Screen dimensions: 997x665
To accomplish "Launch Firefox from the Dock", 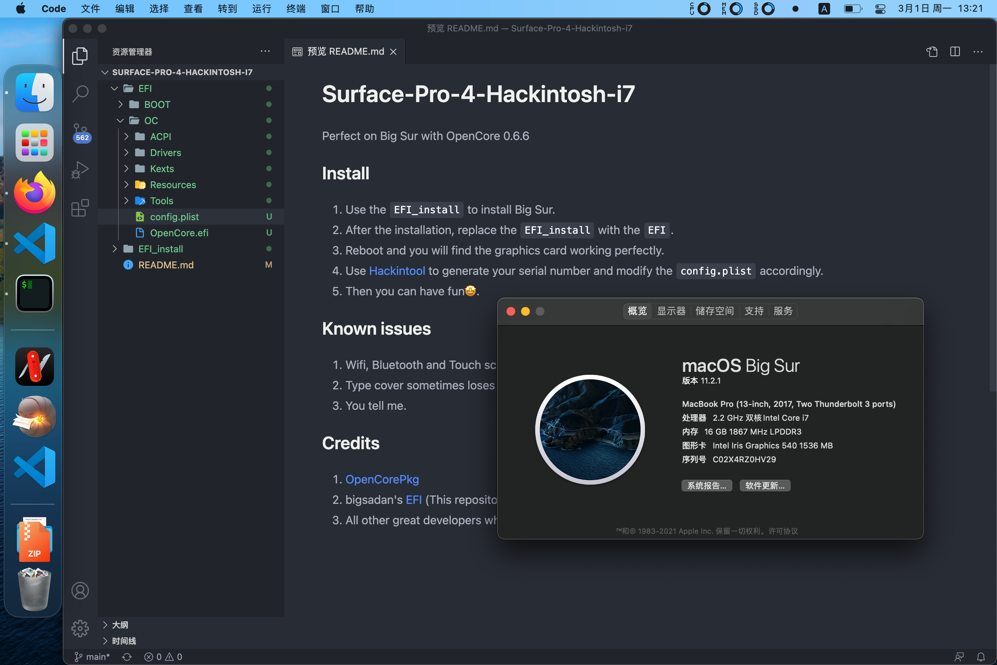I will pos(34,192).
